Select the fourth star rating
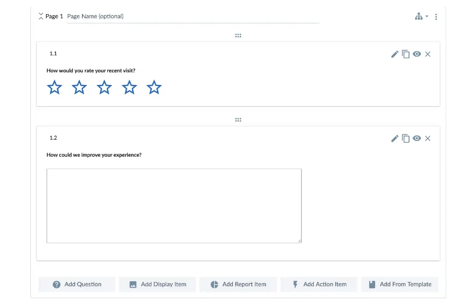Image resolution: width=469 pixels, height=307 pixels. coord(129,87)
